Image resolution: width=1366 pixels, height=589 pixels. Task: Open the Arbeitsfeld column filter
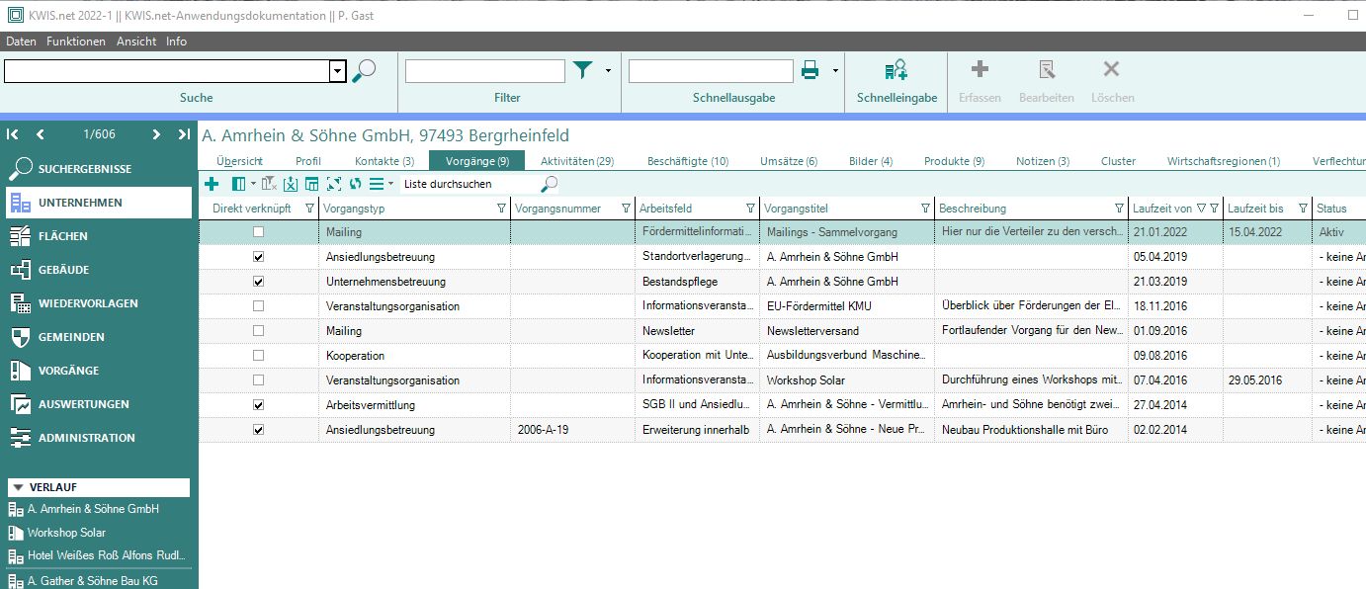click(x=750, y=209)
